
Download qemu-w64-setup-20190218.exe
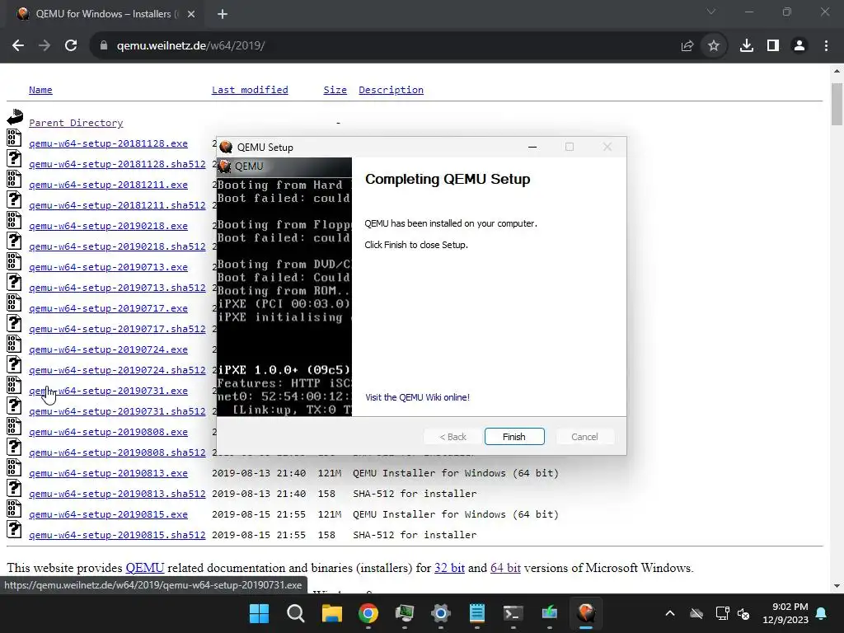tap(108, 226)
